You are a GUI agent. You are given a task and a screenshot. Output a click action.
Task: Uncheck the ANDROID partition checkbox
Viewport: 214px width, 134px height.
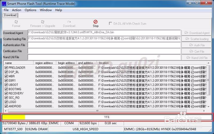pyautogui.click(x=6, y=106)
